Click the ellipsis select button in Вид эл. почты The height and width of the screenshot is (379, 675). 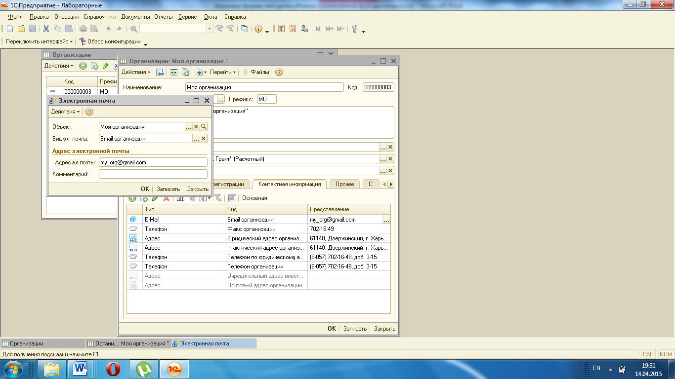tap(196, 139)
